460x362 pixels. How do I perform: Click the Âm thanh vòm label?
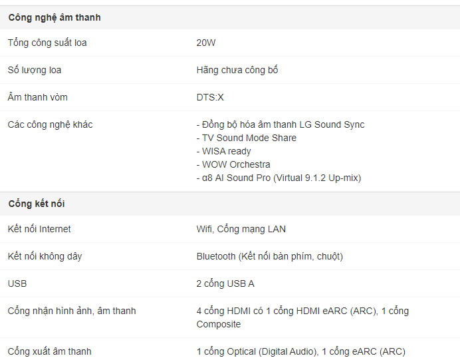(37, 97)
